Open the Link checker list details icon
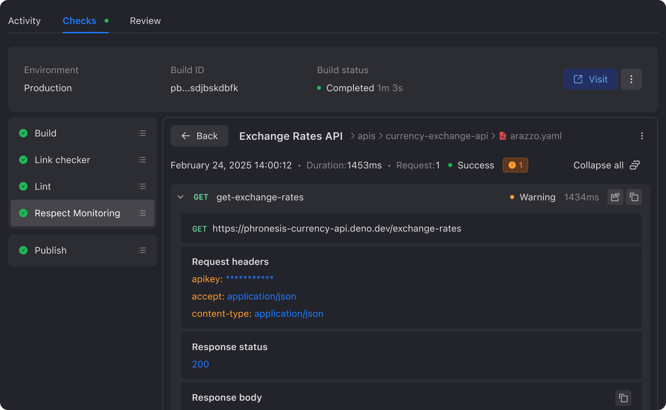The image size is (666, 410). [142, 160]
